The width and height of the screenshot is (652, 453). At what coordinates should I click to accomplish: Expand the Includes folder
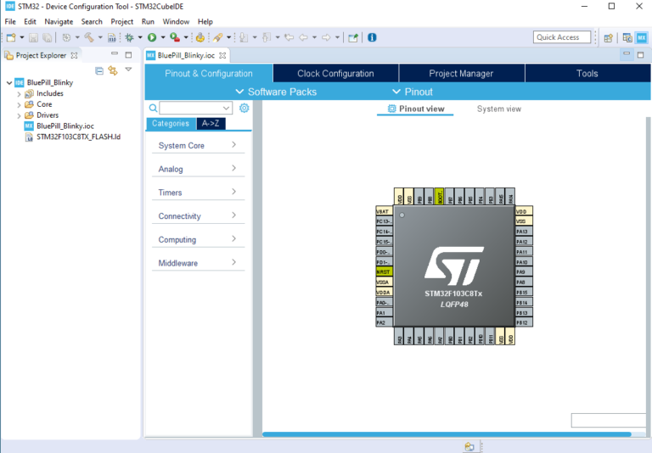click(19, 94)
